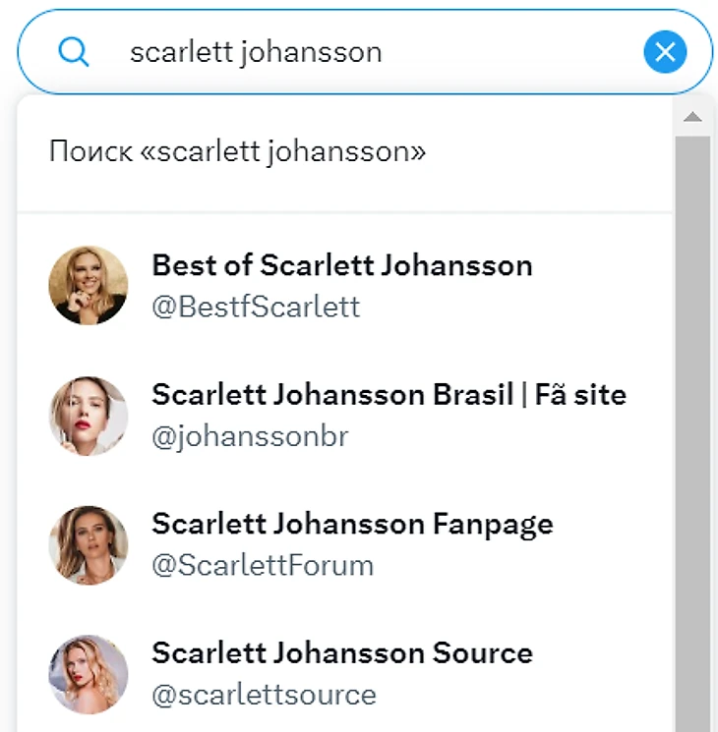This screenshot has width=718, height=732.
Task: Click empty space after the search query text
Action: click(x=511, y=52)
